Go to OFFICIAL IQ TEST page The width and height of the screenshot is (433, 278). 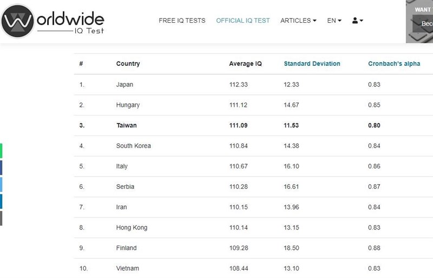(242, 21)
